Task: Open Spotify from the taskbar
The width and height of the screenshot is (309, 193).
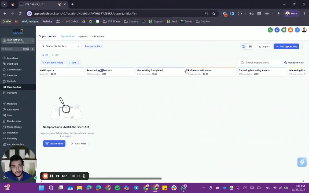Action: click(x=117, y=188)
